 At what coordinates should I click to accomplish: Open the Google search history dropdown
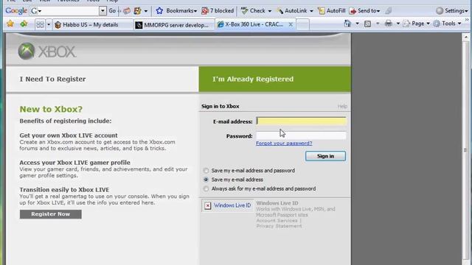[x=103, y=11]
